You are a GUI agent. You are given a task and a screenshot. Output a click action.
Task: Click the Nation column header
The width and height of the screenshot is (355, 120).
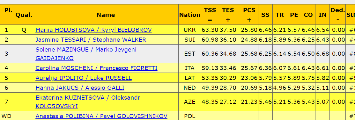pyautogui.click(x=190, y=15)
